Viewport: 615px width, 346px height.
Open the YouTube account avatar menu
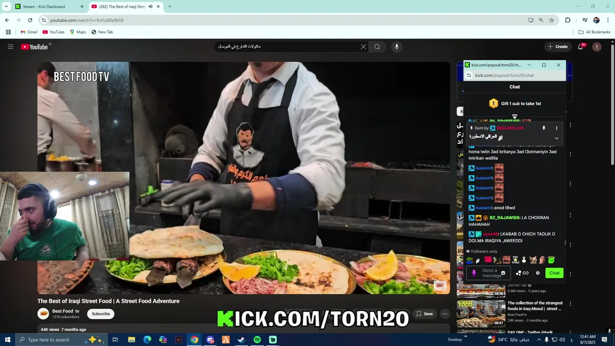[597, 47]
